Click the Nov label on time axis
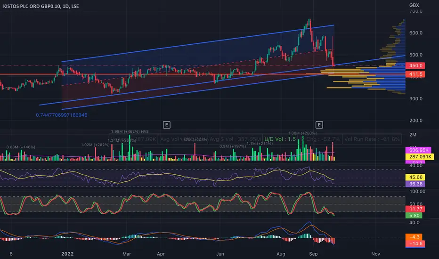The height and width of the screenshot is (259, 439). click(375, 254)
